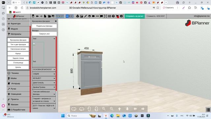Click the undo back arrow in toolbar
The width and height of the screenshot is (211, 119).
tap(37, 16)
